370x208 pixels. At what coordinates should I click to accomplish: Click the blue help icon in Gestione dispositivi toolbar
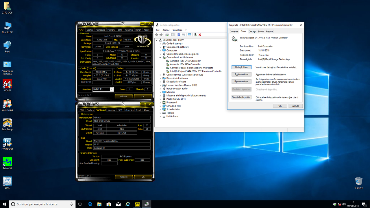pos(179,35)
